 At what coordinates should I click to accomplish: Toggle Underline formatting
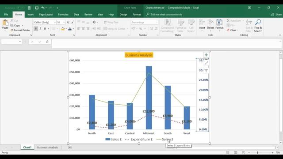click(x=45, y=29)
